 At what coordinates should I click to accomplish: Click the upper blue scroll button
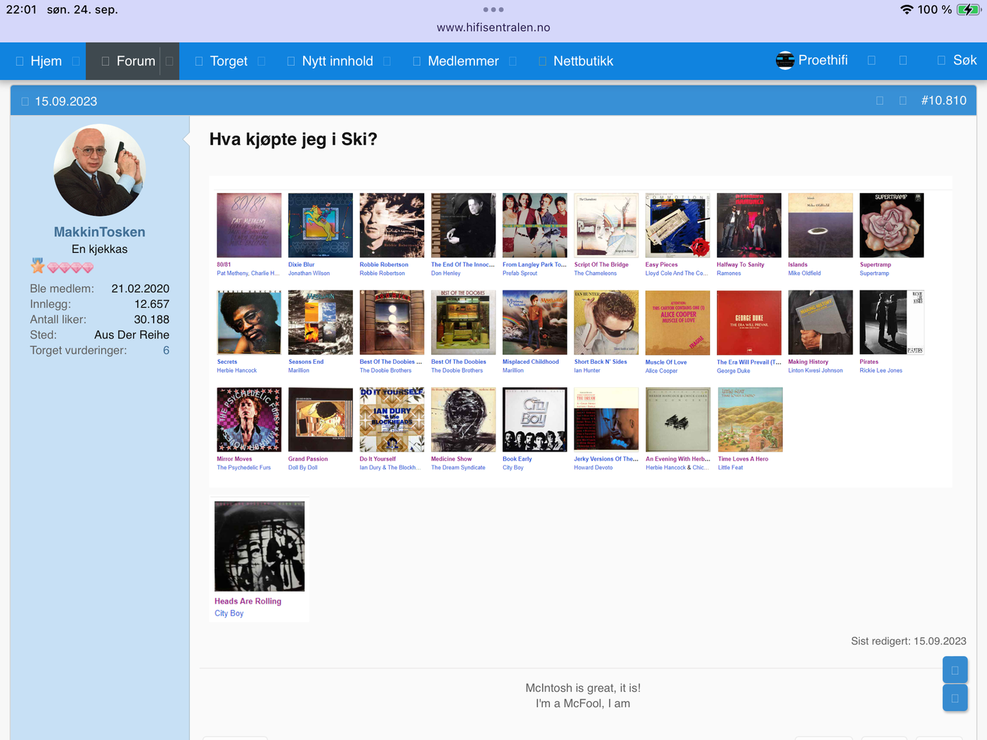click(x=955, y=669)
